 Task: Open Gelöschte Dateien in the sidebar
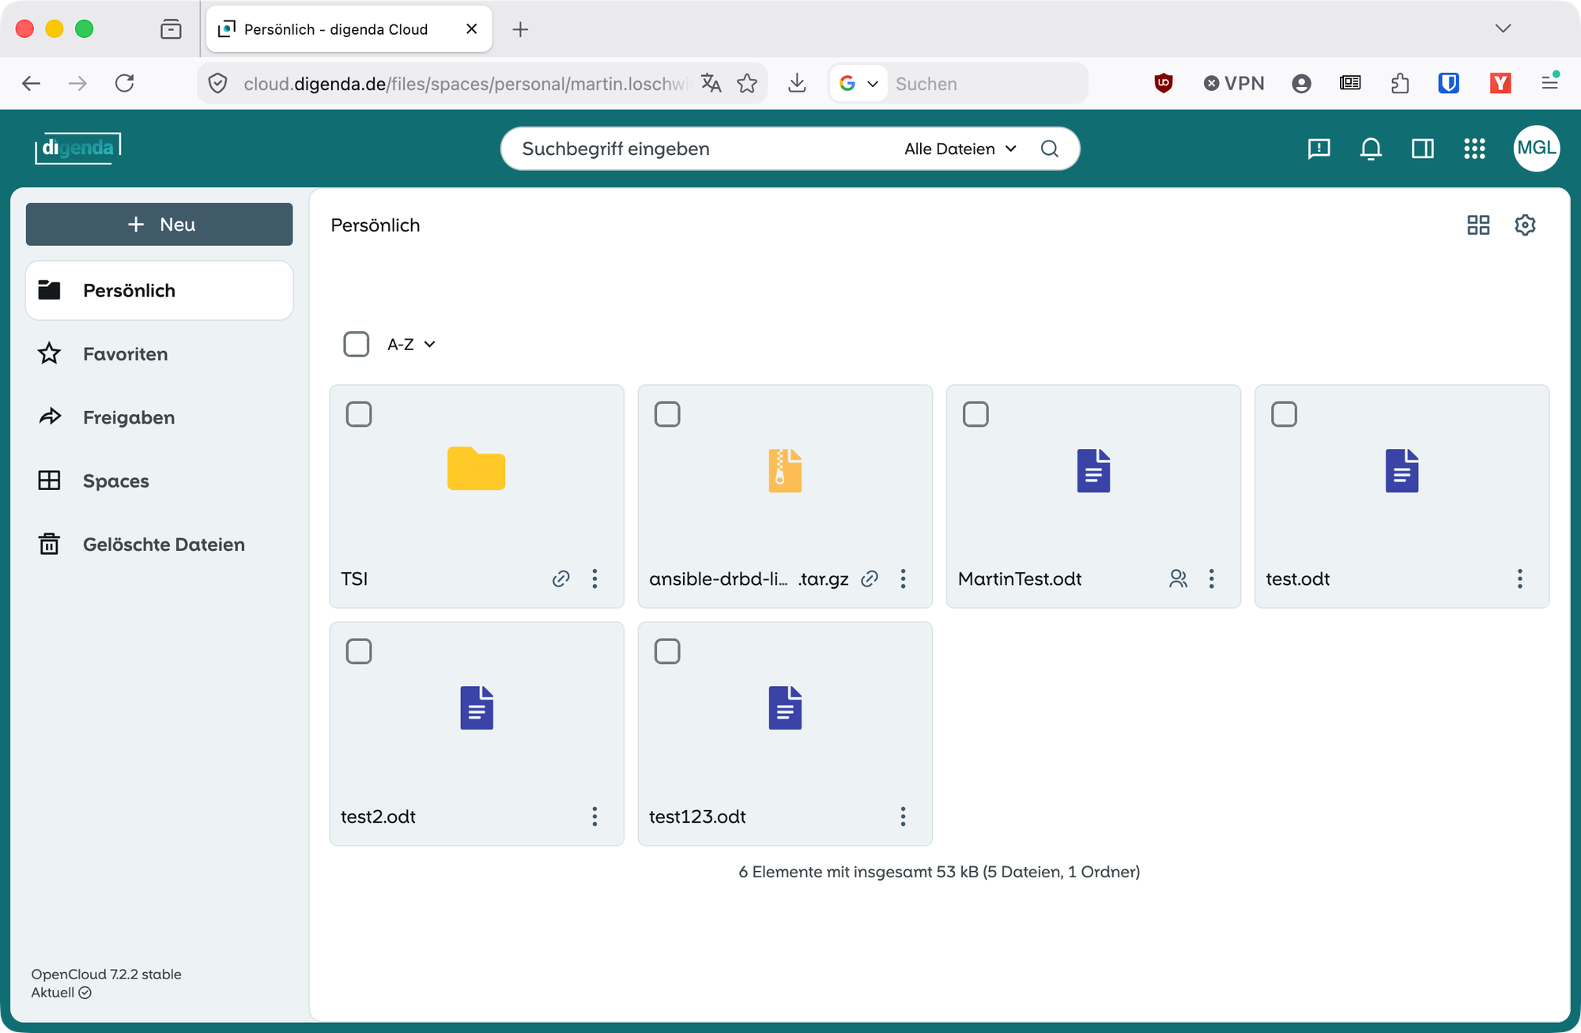pos(160,544)
